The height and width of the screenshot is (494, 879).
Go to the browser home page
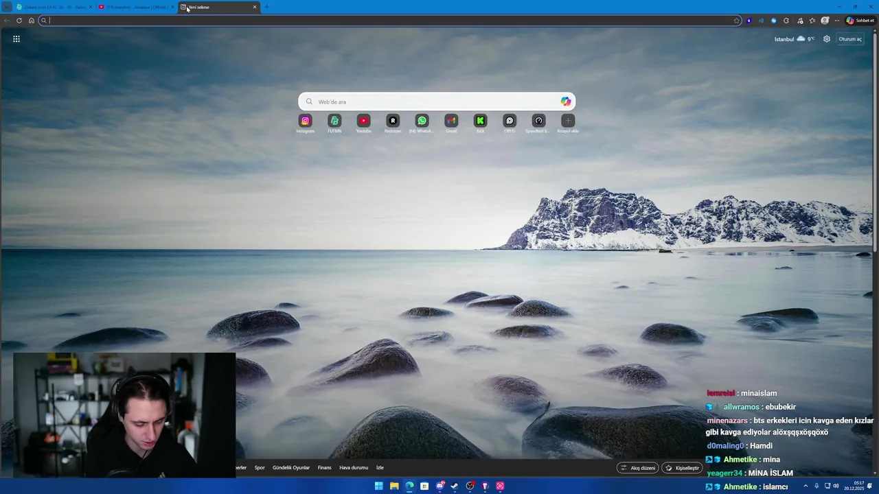(32, 21)
